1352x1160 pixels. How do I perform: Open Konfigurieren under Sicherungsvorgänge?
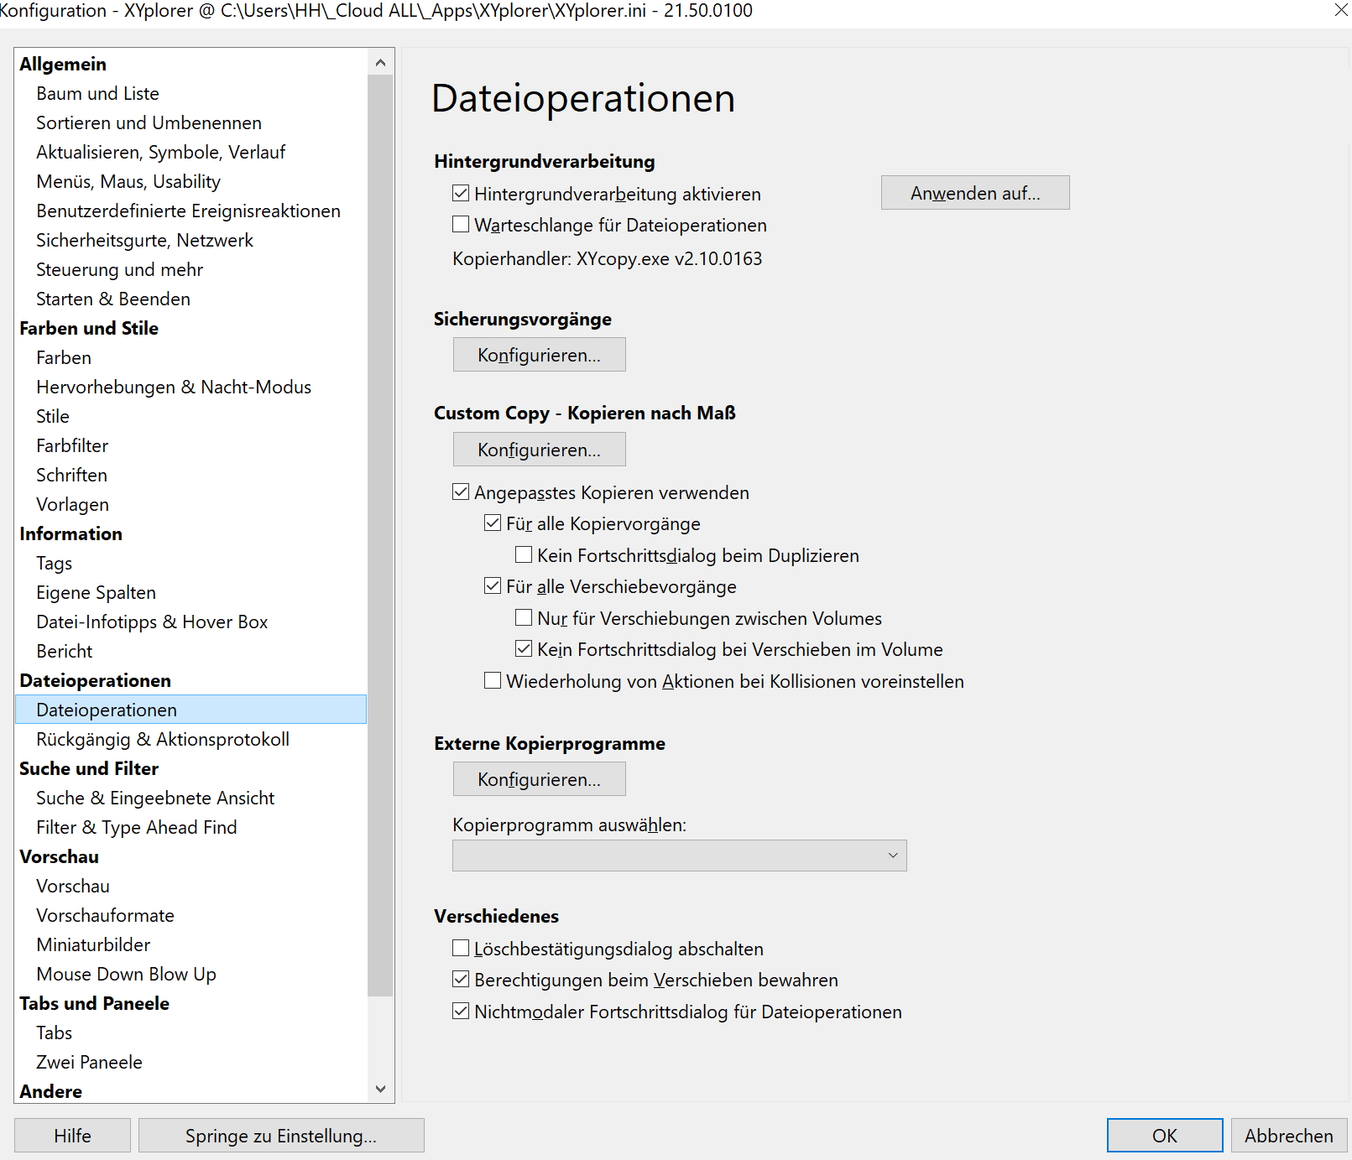tap(539, 355)
